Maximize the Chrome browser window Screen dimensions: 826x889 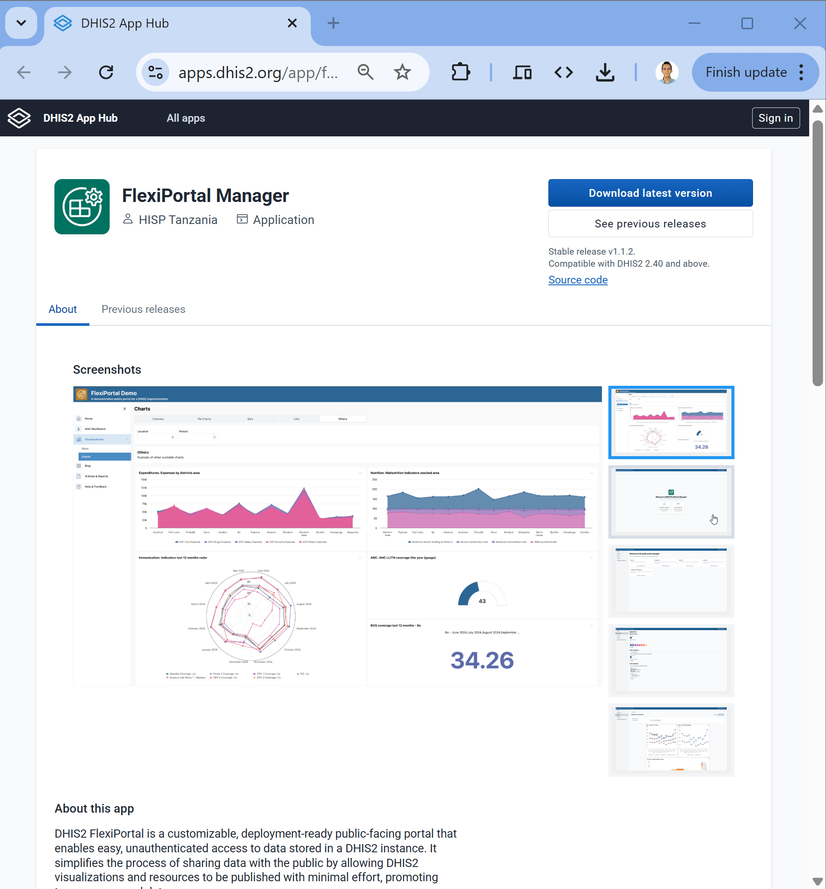[x=747, y=23]
